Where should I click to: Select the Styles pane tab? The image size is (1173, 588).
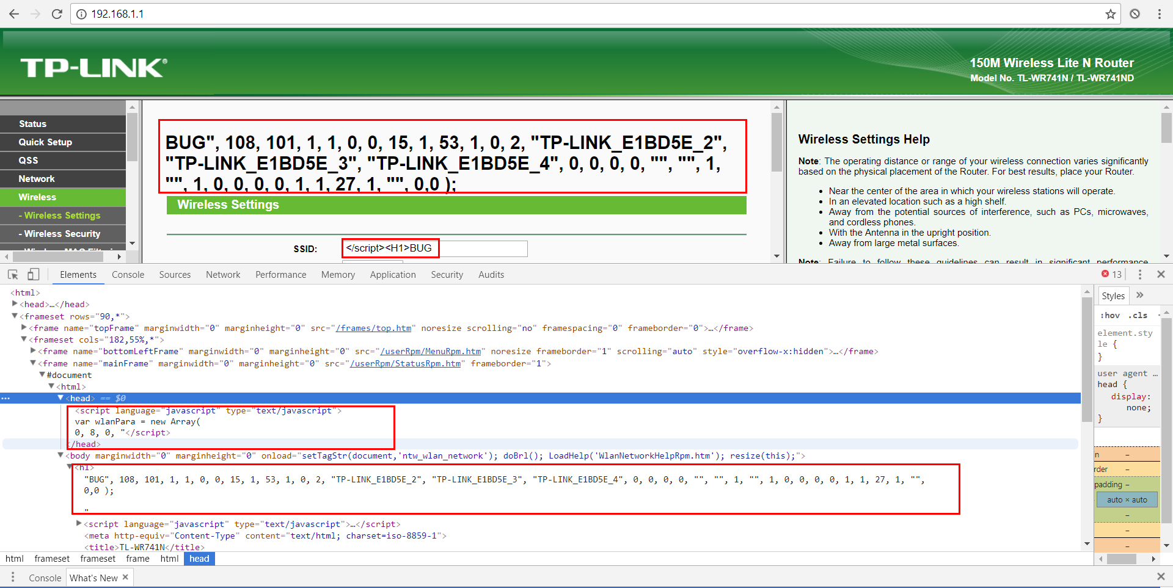tap(1113, 296)
